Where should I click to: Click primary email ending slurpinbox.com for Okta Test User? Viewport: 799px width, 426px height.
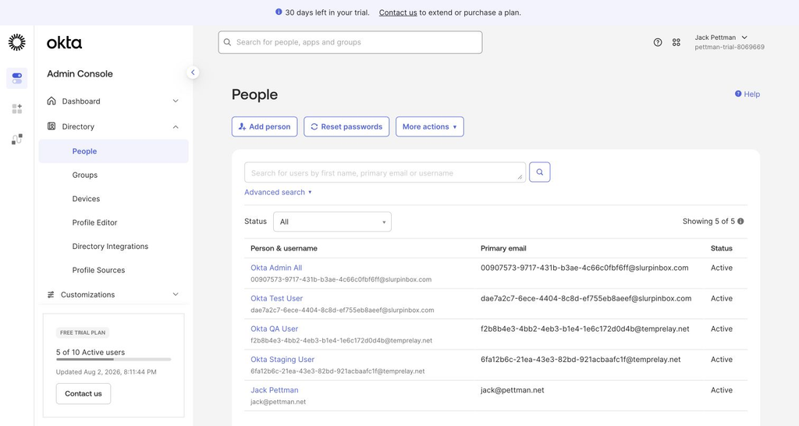coord(586,298)
